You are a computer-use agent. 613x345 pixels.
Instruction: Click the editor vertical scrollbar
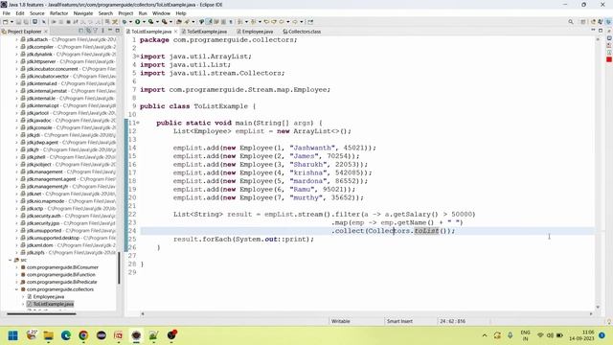tap(598, 172)
